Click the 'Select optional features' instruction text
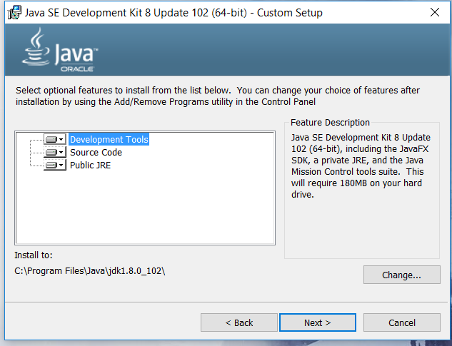The width and height of the screenshot is (452, 346). tap(218, 96)
